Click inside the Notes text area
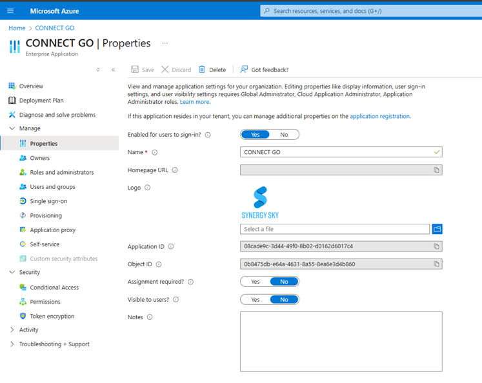482x383 pixels. pyautogui.click(x=341, y=342)
